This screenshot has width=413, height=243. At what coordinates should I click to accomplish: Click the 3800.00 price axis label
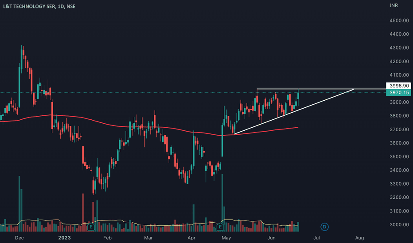[399, 116]
